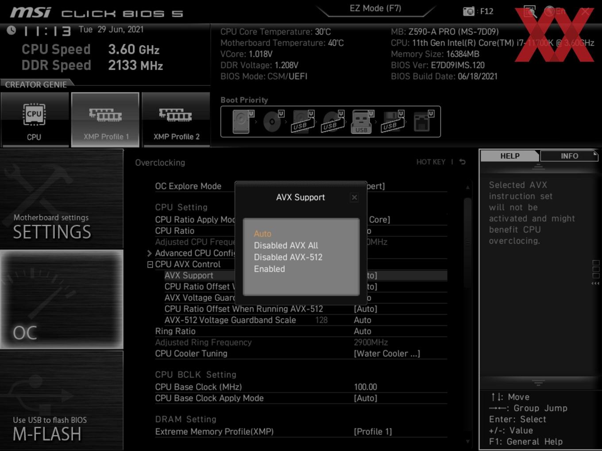
Task: Open the BIOS search magnifier icon
Action: click(x=530, y=11)
